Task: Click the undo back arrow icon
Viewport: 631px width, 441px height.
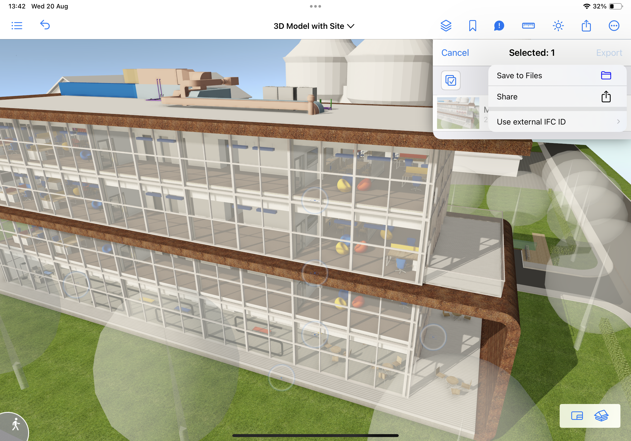Action: point(45,25)
